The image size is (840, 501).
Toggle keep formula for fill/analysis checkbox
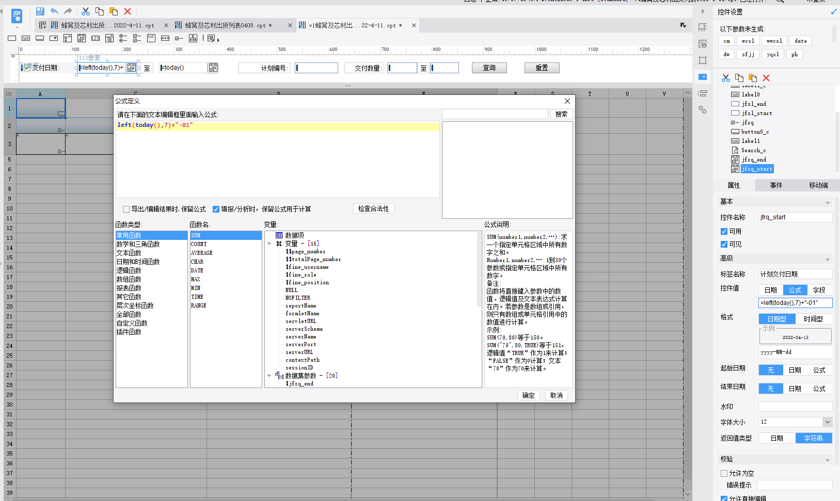click(216, 209)
